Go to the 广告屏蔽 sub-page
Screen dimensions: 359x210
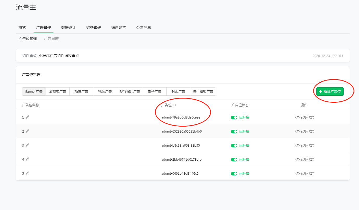pos(51,39)
